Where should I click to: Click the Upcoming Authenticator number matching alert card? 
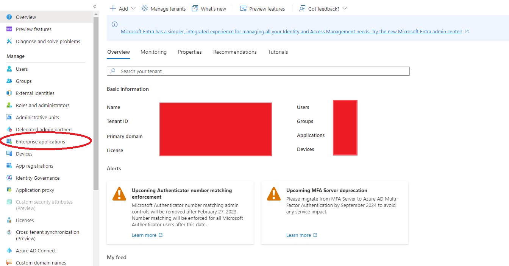coord(180,212)
